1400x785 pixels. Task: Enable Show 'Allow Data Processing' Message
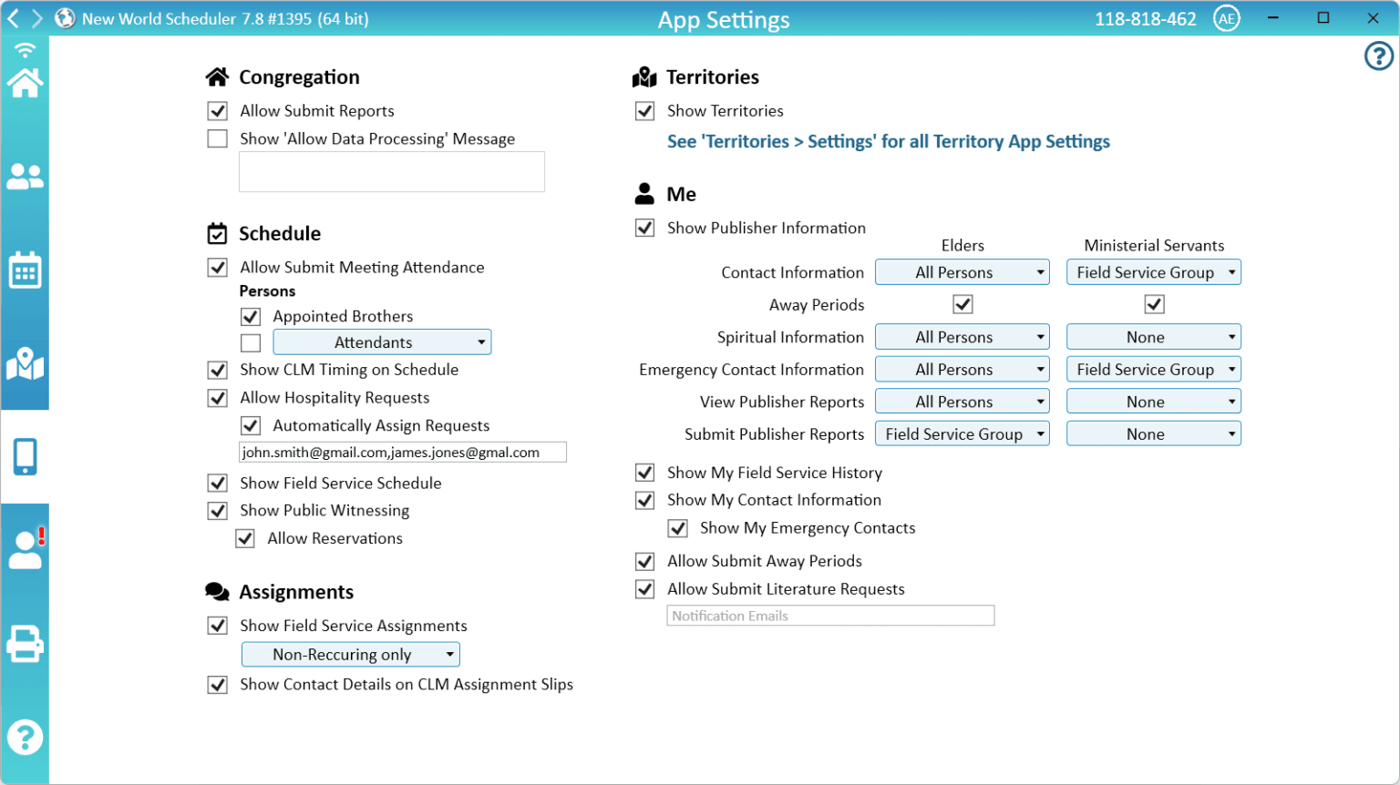217,138
